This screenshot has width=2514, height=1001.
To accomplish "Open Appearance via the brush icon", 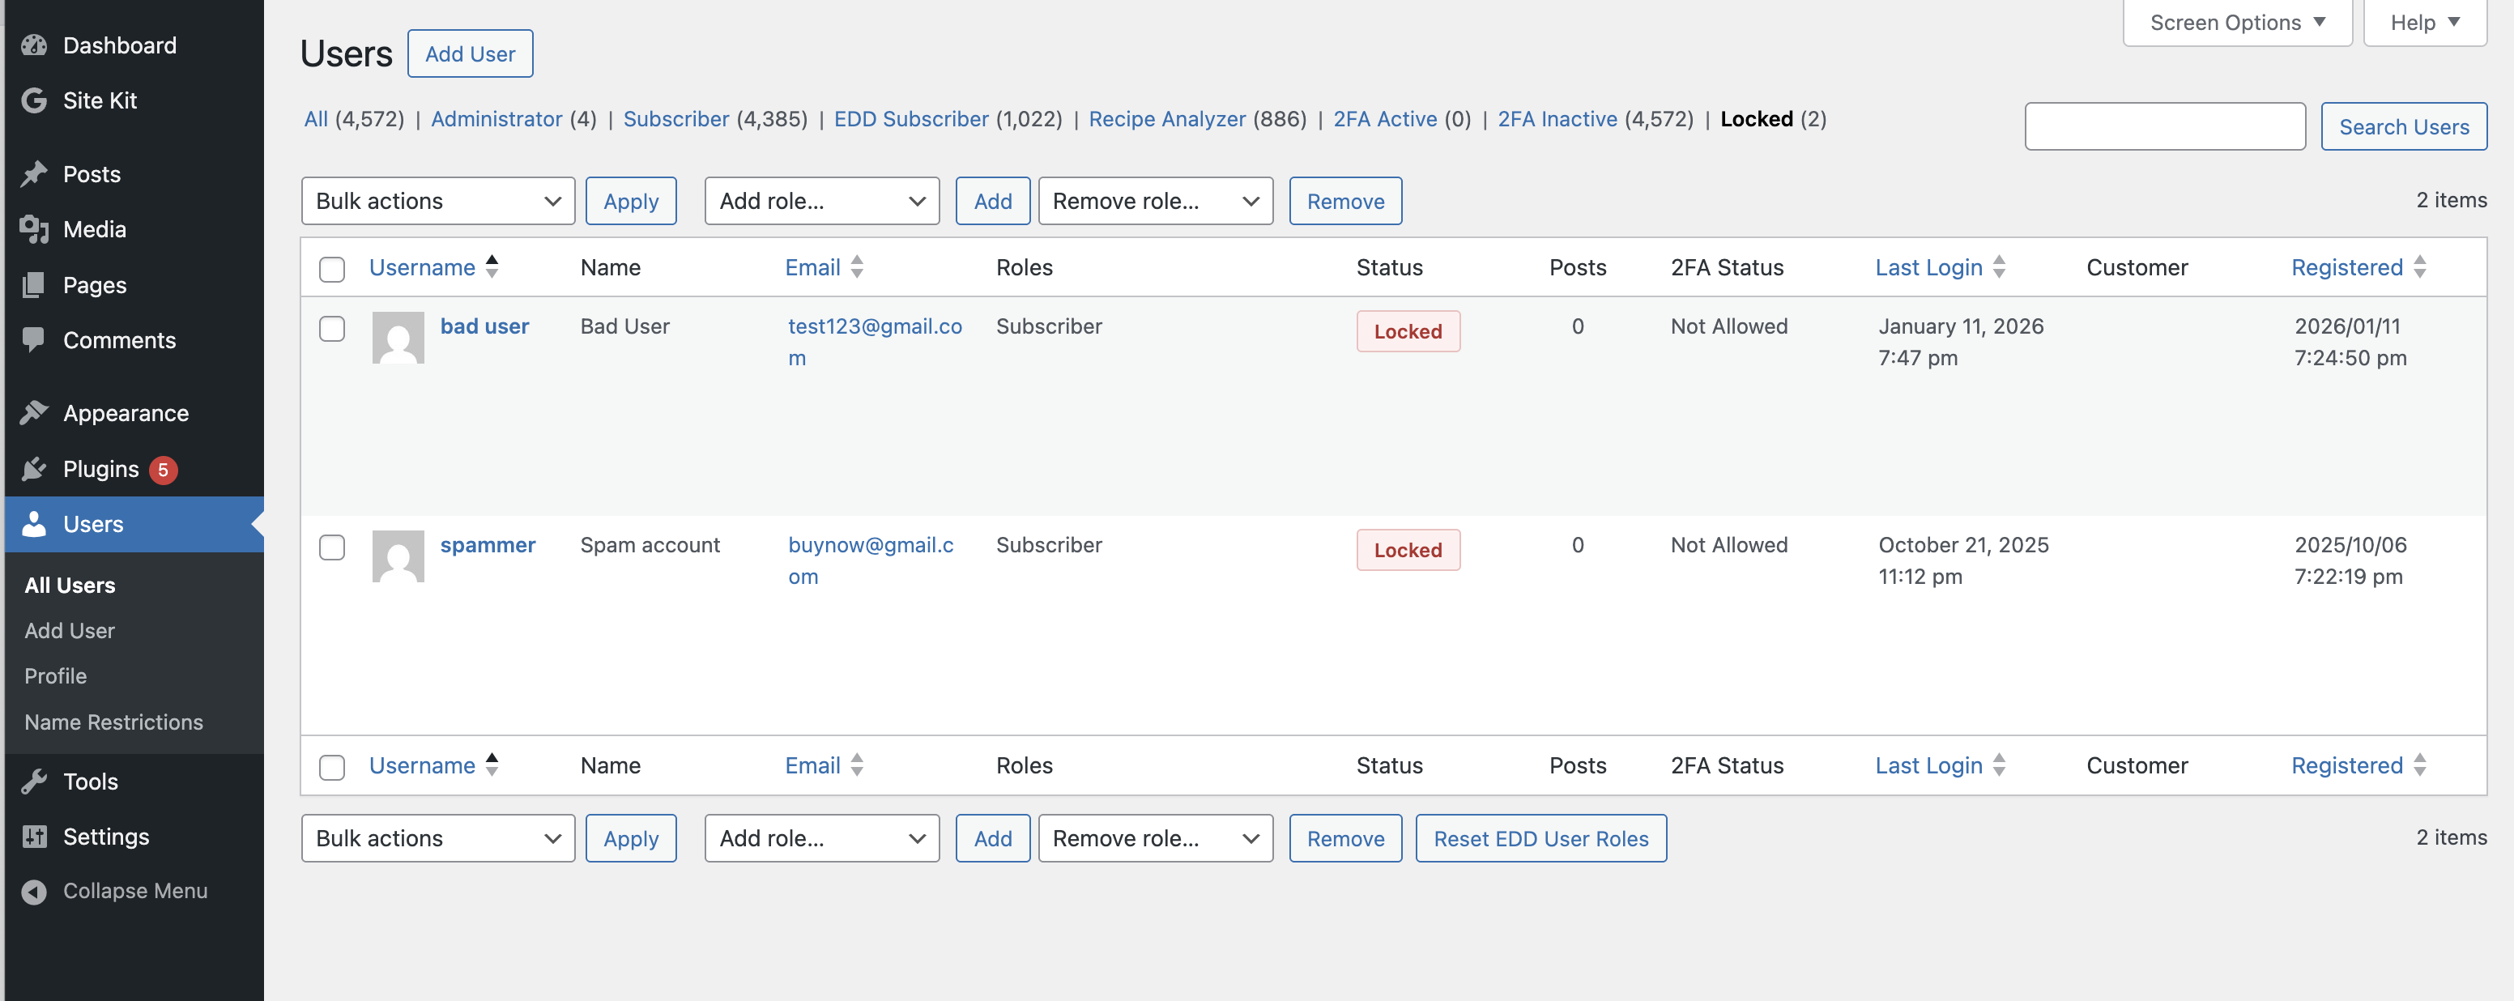I will (35, 413).
